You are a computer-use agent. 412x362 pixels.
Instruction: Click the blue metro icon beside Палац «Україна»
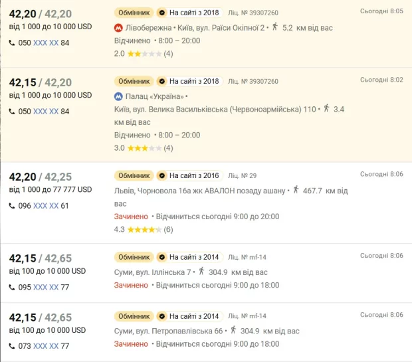[119, 96]
